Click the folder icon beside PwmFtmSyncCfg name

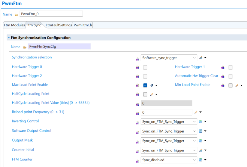click(x=25, y=47)
